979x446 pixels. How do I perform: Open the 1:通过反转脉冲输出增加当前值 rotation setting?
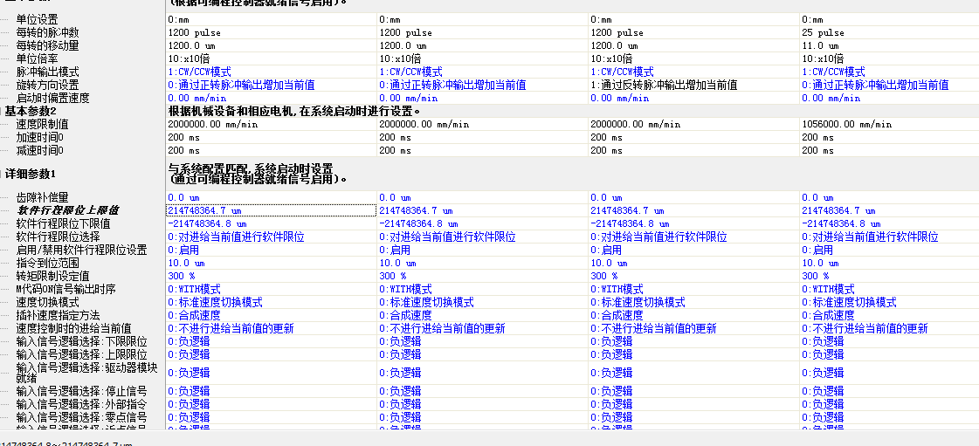[x=664, y=85]
